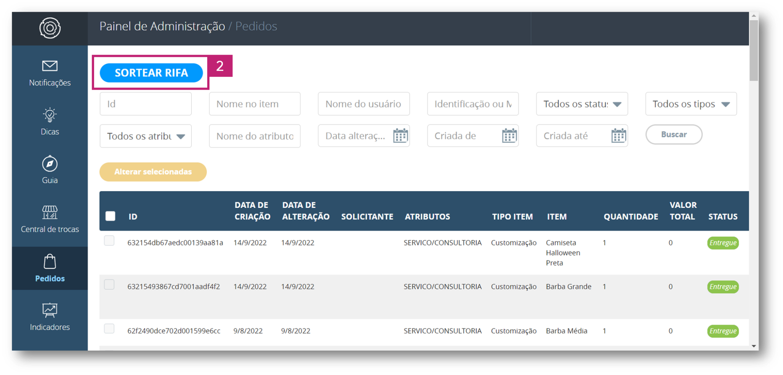This screenshot has width=783, height=375.
Task: Click scrollbar down arrow
Action: coord(754,346)
